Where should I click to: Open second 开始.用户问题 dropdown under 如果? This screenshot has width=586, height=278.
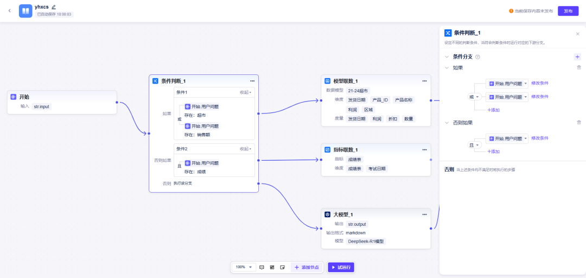click(x=507, y=97)
